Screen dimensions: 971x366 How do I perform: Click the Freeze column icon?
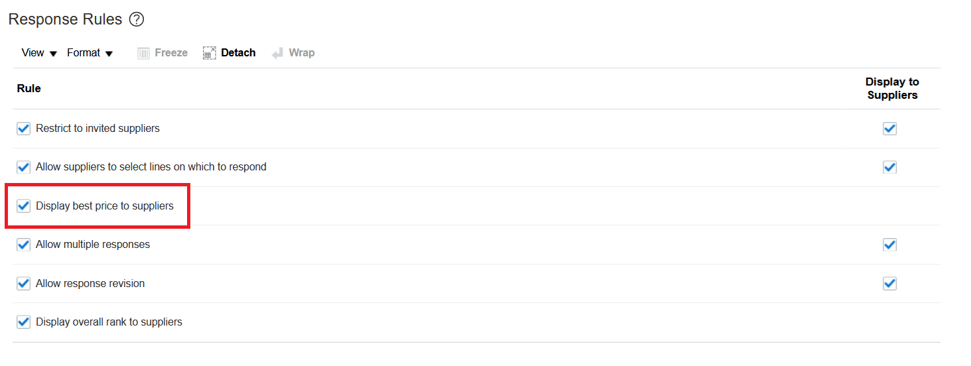click(x=143, y=53)
